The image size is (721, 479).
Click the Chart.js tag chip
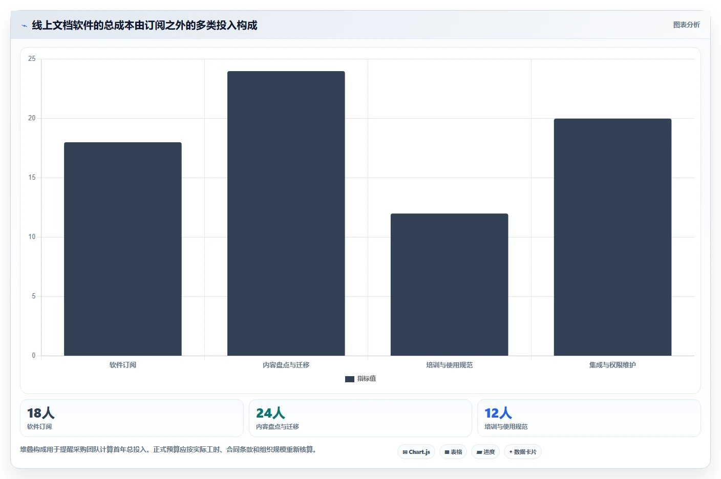click(x=416, y=452)
